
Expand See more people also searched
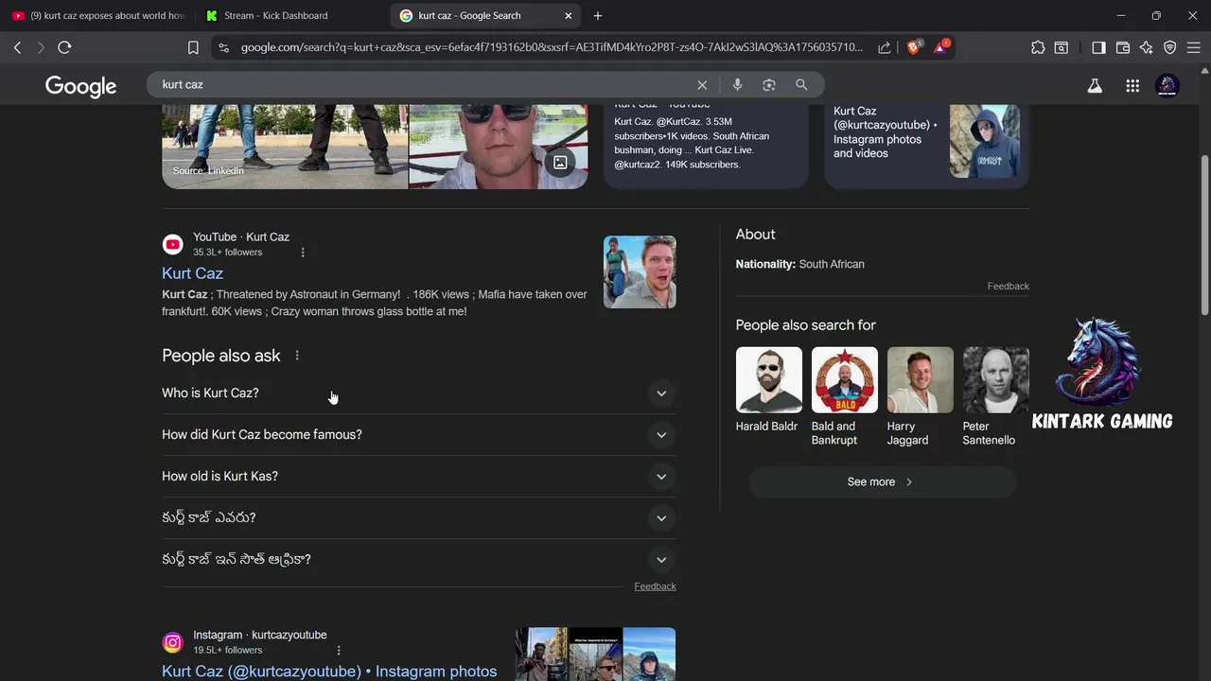coord(882,482)
